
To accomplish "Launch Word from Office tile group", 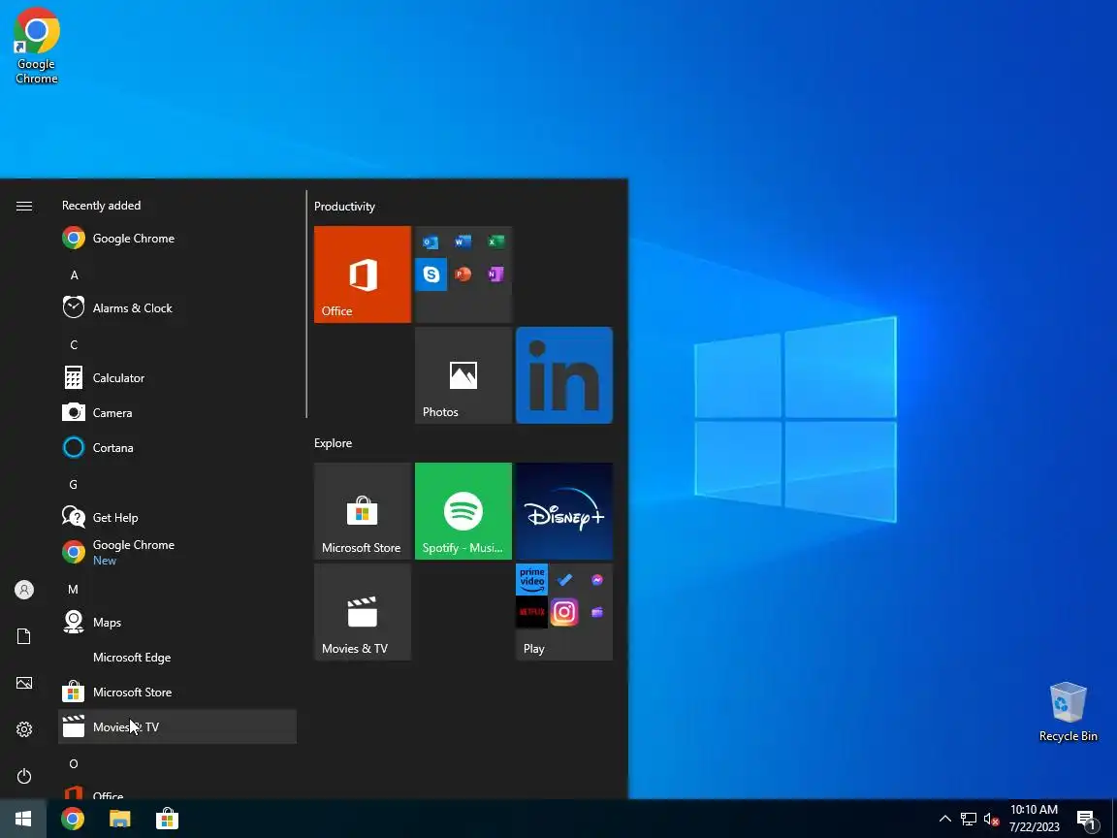I will point(463,242).
